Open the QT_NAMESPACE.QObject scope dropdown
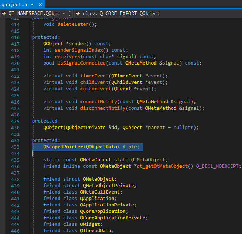 (33, 14)
